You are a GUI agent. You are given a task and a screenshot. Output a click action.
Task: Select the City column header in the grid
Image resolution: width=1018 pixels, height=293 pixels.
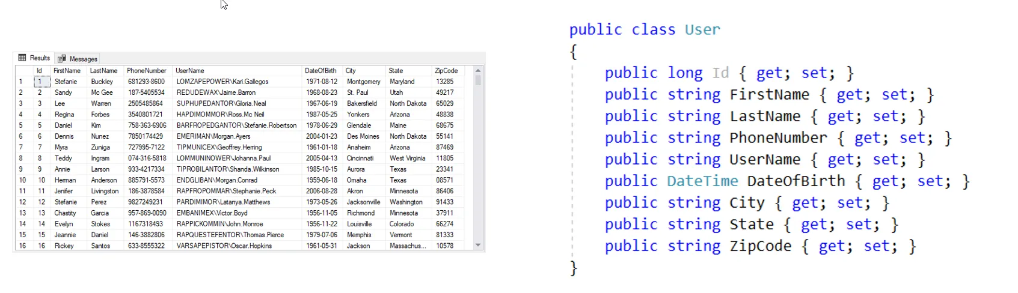[x=365, y=71]
